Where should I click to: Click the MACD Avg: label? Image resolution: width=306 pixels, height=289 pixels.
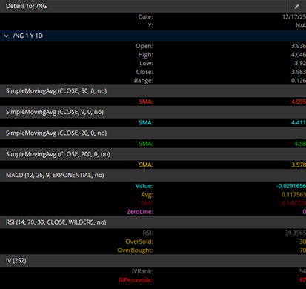pos(147,194)
